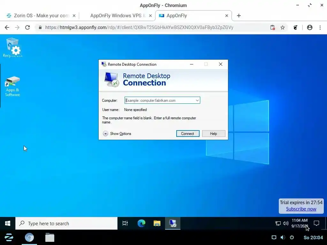Click the Chromium address bar URL

pyautogui.click(x=139, y=27)
